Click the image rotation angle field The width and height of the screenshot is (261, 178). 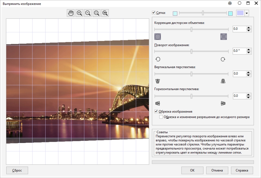click(239, 51)
